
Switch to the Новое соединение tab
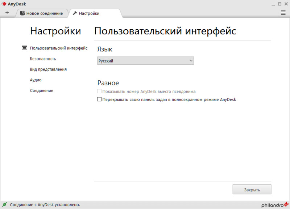coord(42,13)
